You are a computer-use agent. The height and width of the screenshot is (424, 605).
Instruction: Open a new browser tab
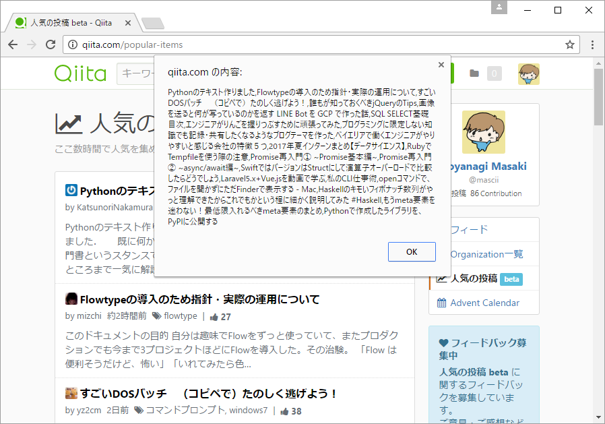click(x=152, y=22)
